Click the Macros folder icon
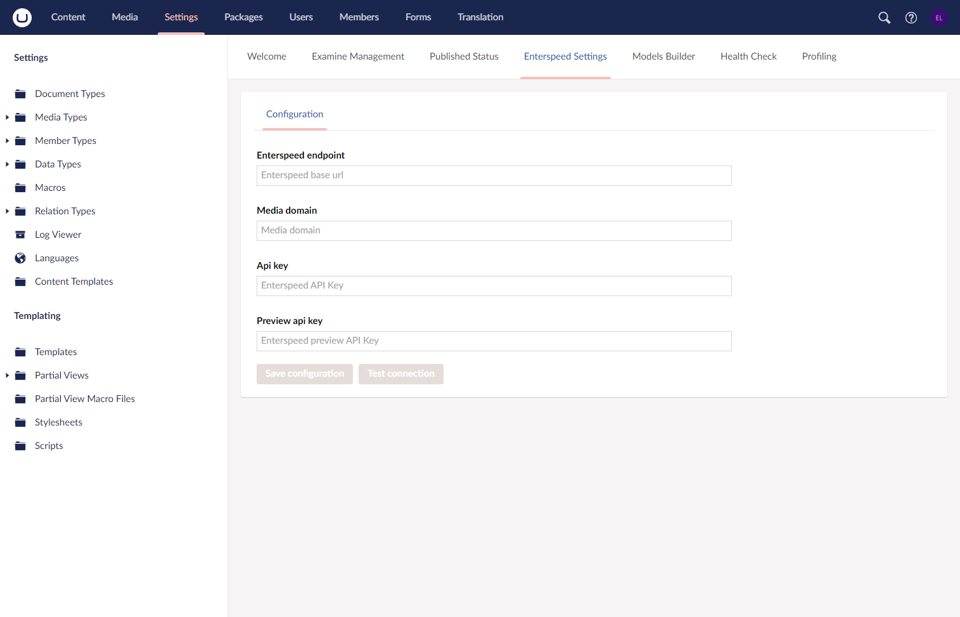 point(20,188)
